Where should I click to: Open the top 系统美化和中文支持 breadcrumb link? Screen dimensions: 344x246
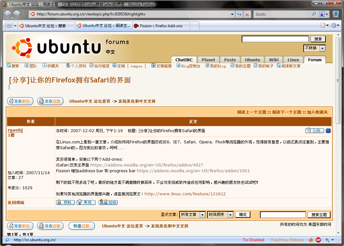tap(137, 101)
